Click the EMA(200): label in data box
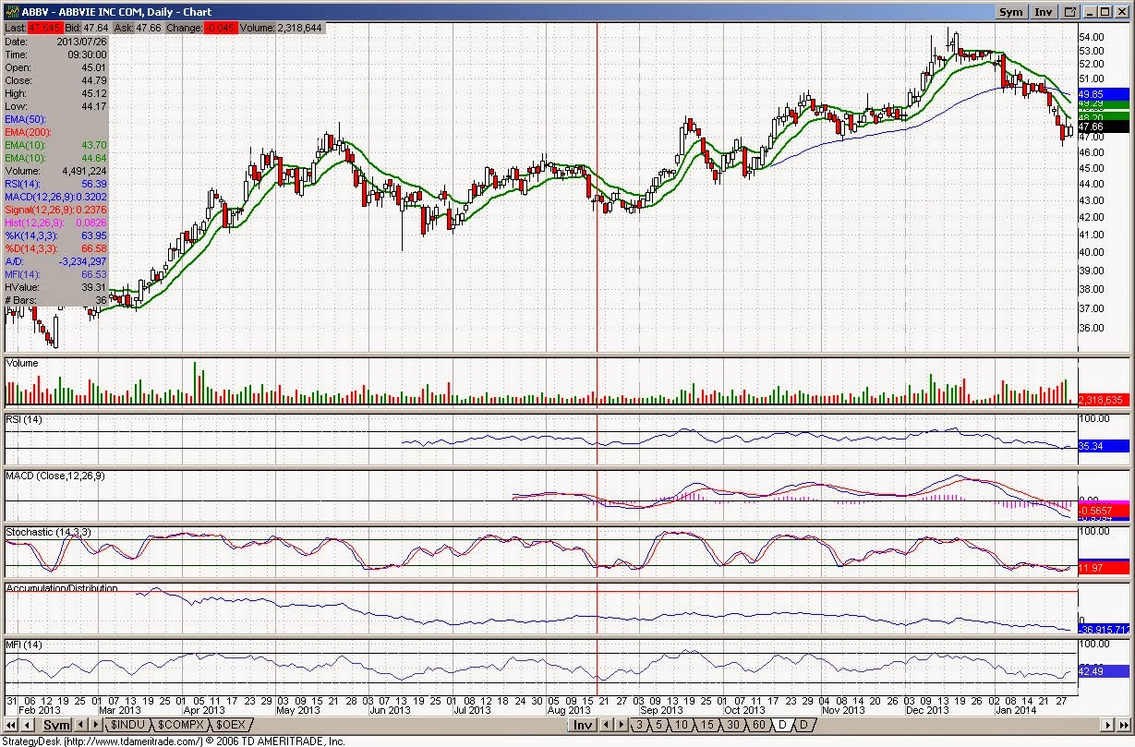This screenshot has height=747, width=1135. click(x=27, y=132)
